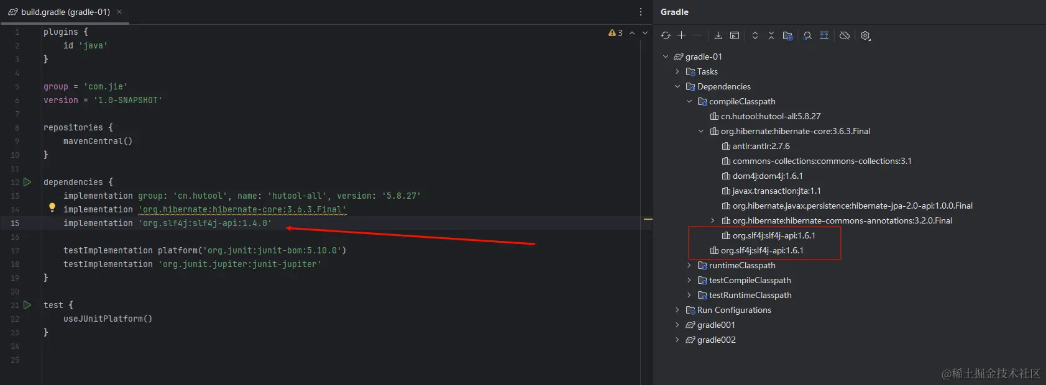
Task: Select the Run Configurations label
Action: click(734, 310)
